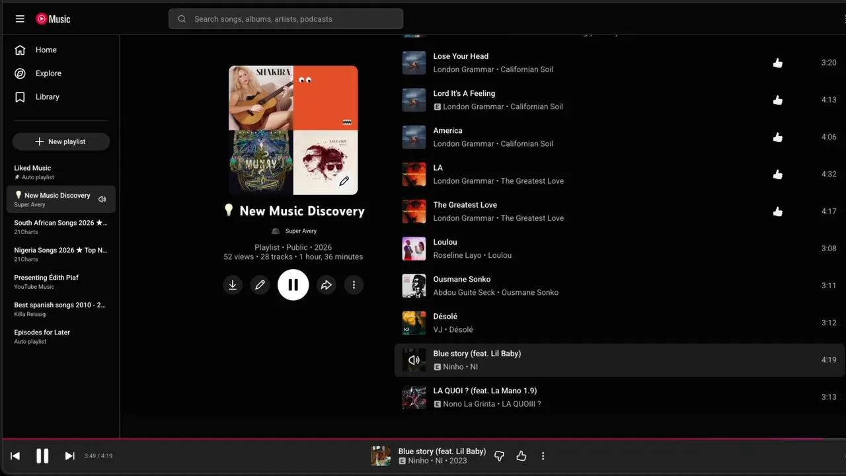
Task: Click Loulou track thumbnail
Action: point(414,249)
